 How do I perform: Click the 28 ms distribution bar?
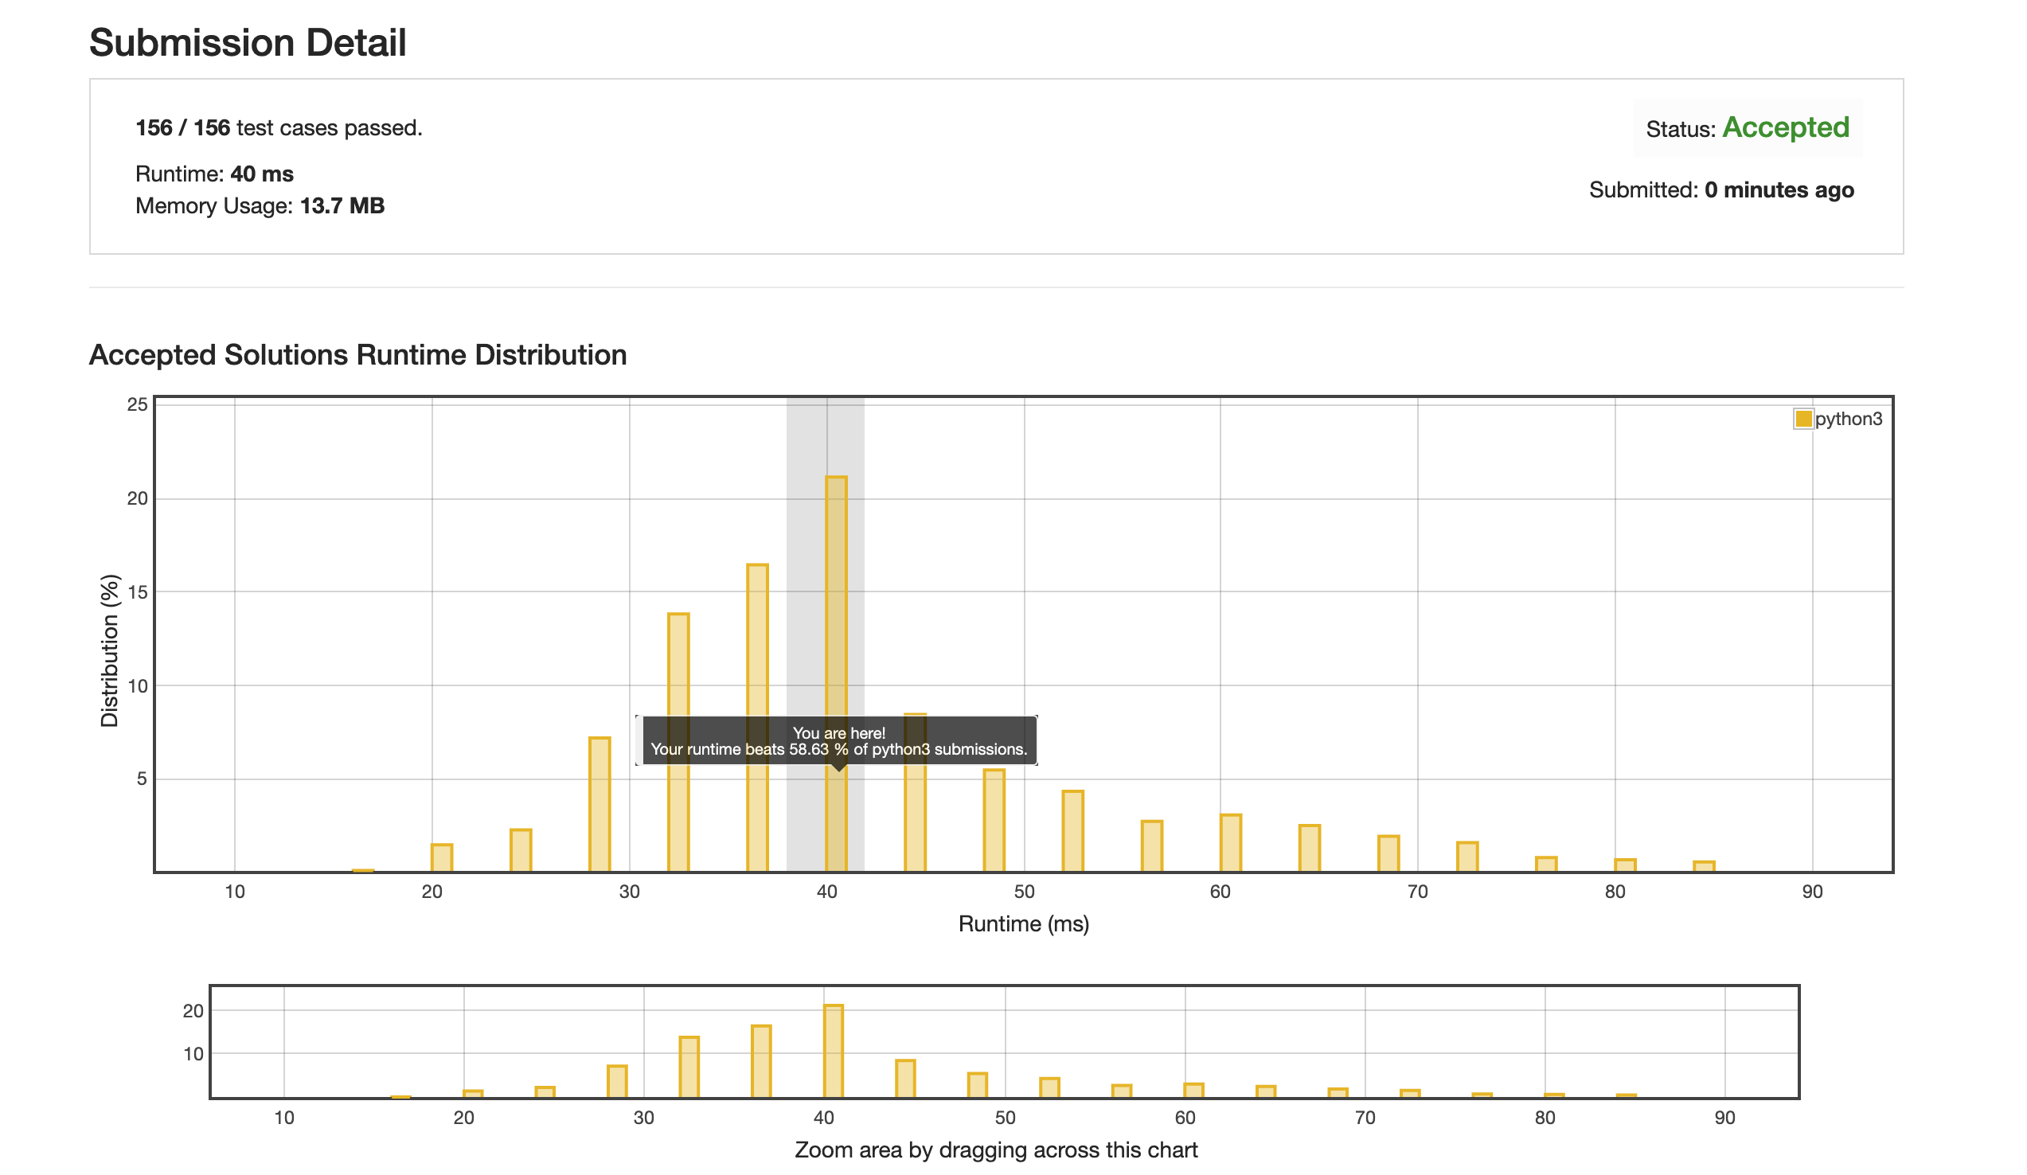pos(600,804)
